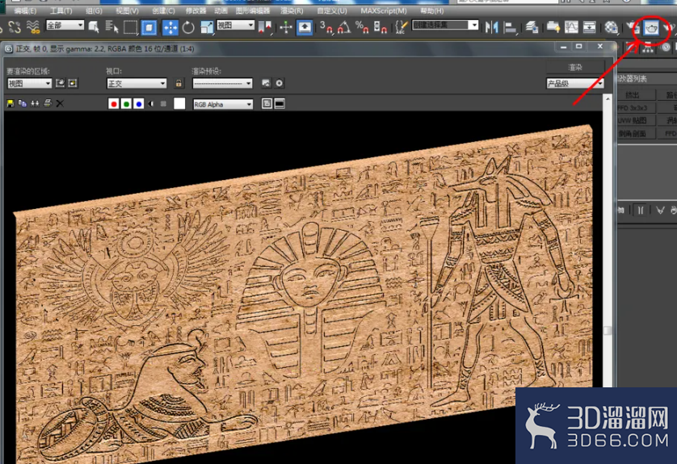The height and width of the screenshot is (464, 677).
Task: Open the Mirror tool
Action: tap(491, 28)
